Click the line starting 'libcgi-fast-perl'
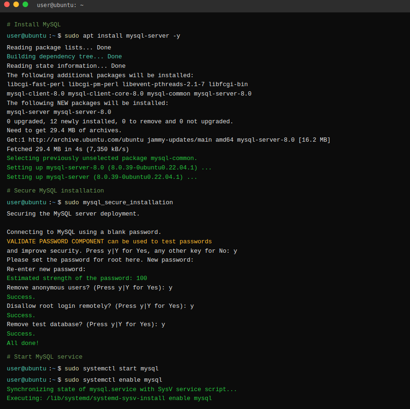 click(x=127, y=84)
